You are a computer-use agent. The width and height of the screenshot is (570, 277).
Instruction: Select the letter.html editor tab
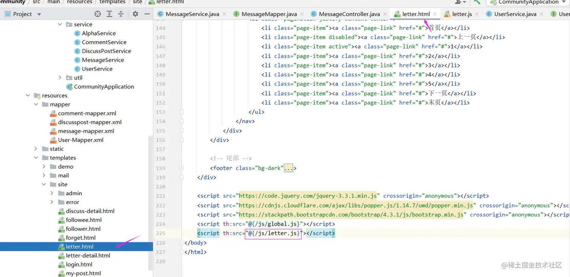click(x=416, y=14)
